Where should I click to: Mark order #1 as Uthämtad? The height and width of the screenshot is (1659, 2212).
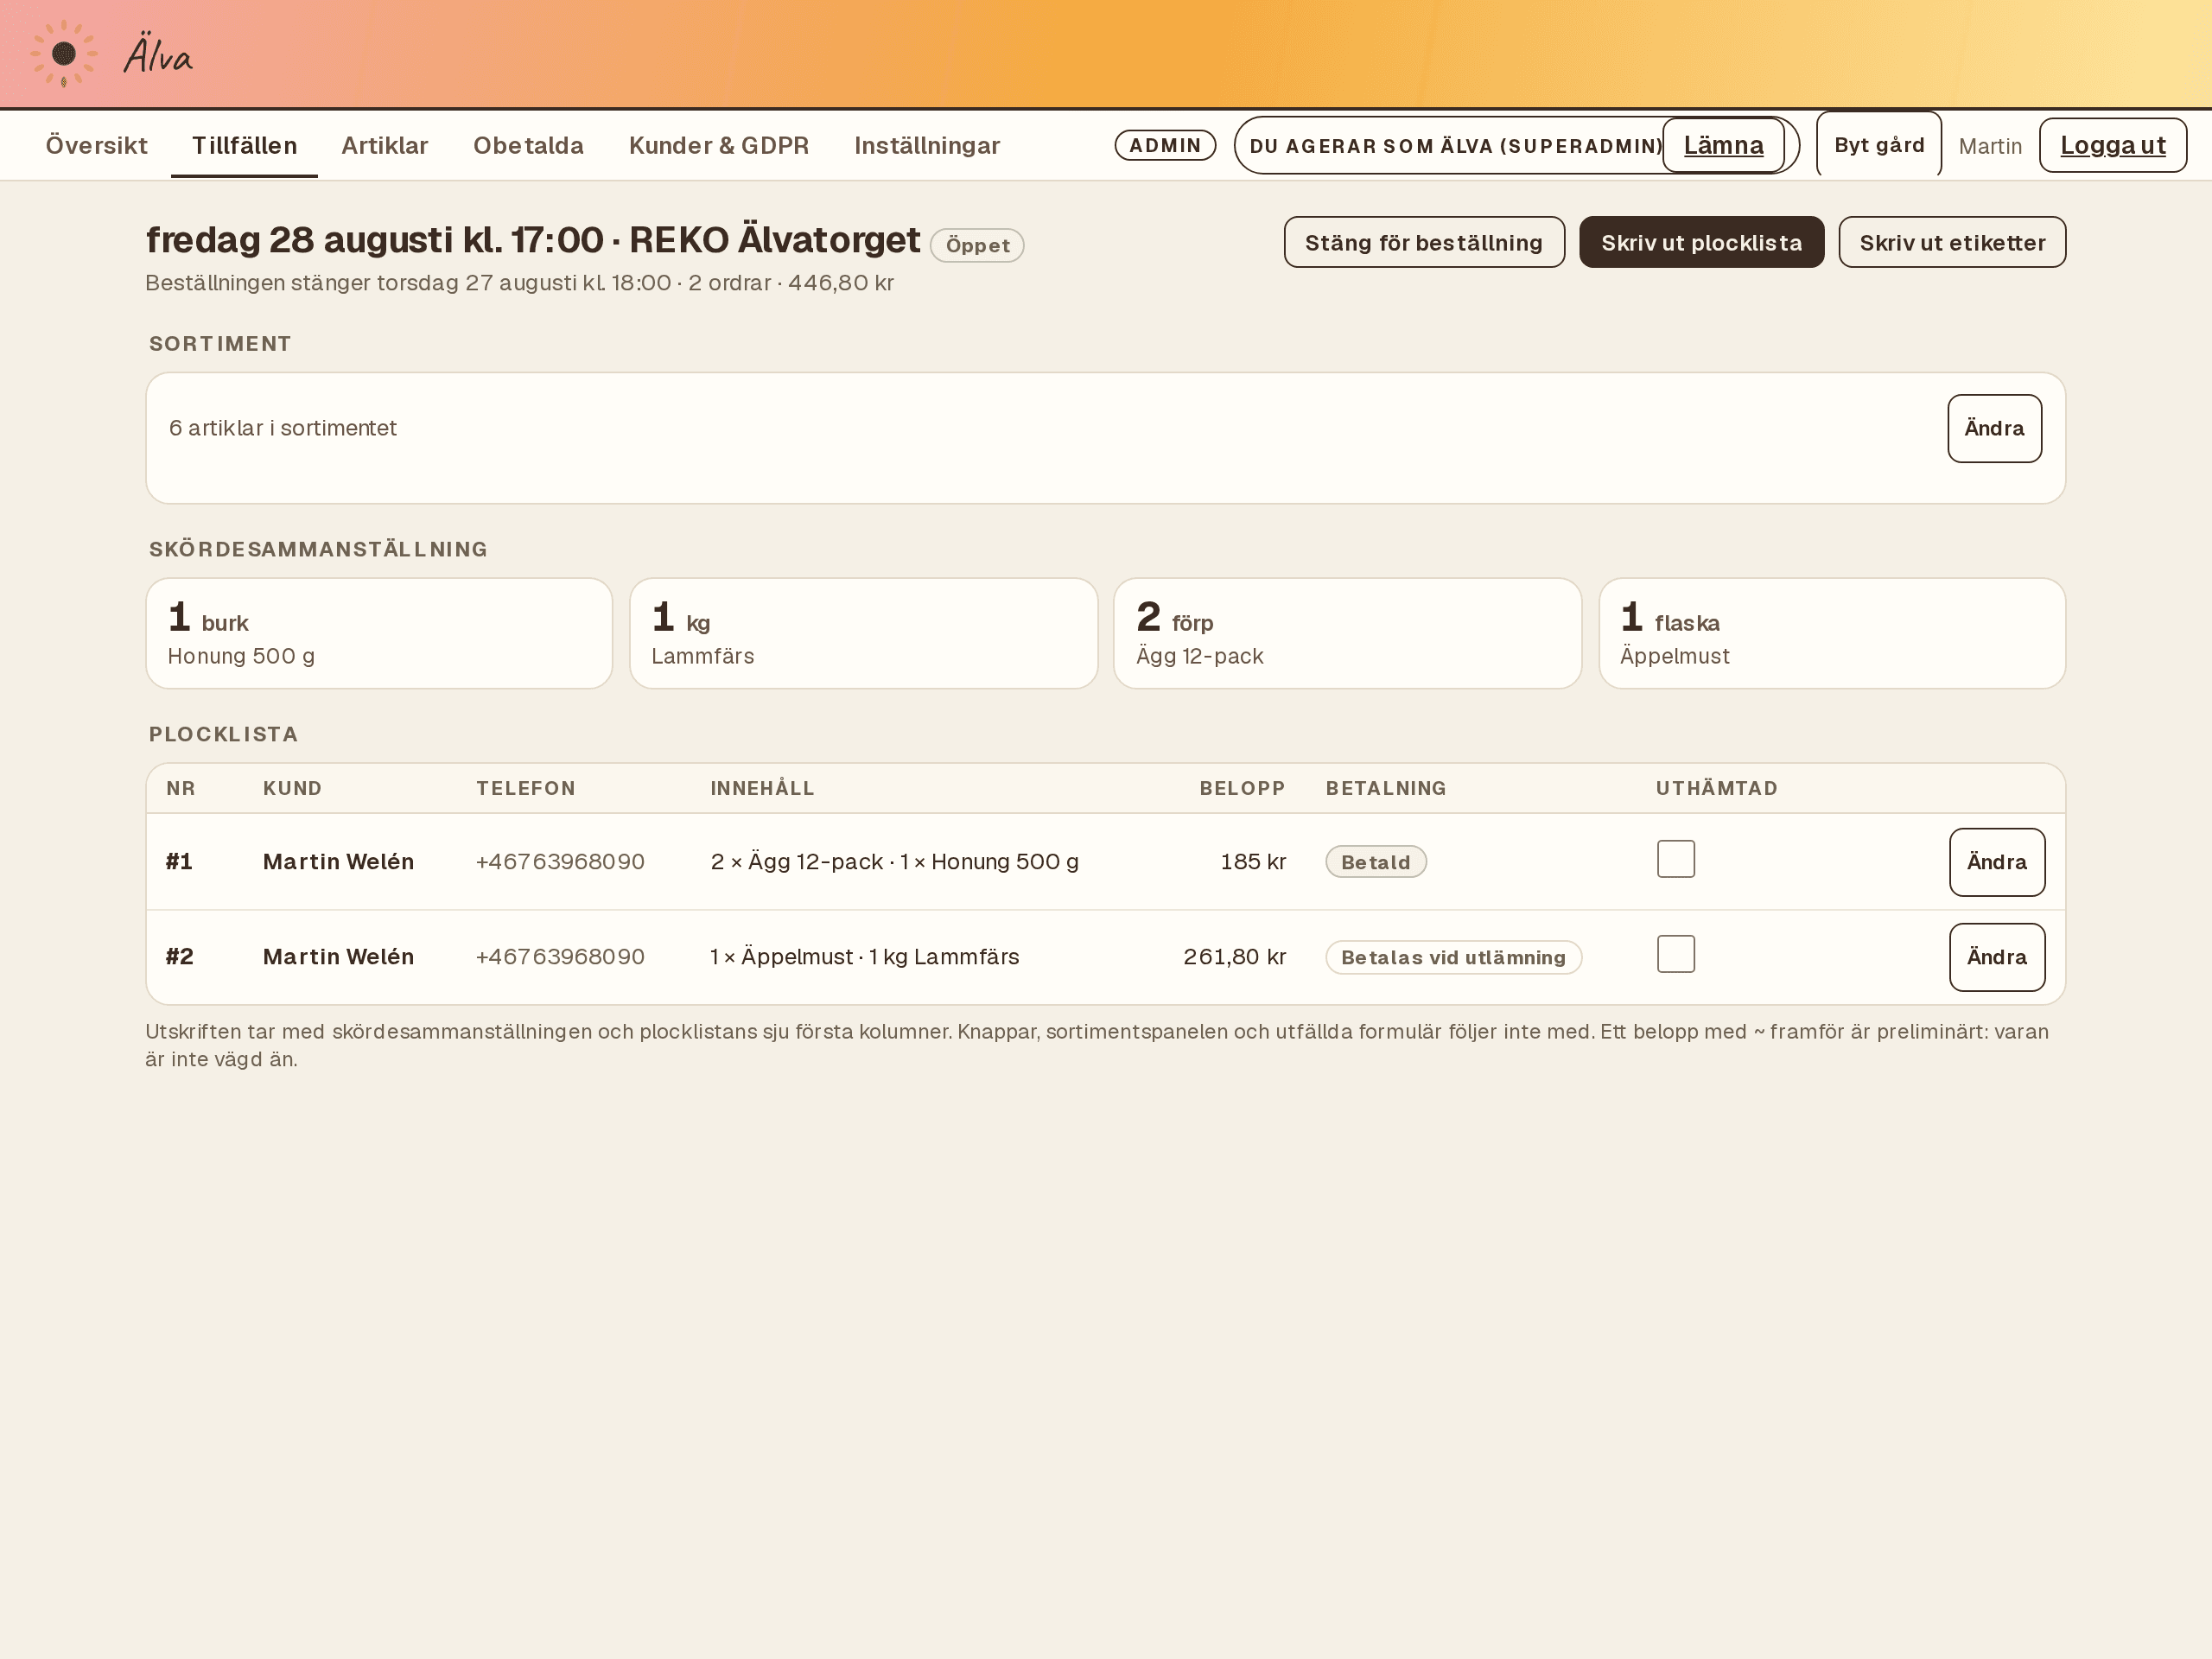coord(1675,859)
